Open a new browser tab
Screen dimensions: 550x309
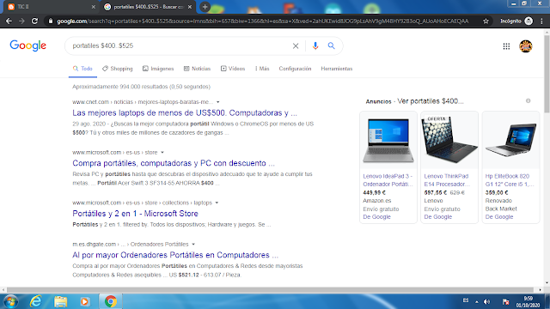point(205,7)
